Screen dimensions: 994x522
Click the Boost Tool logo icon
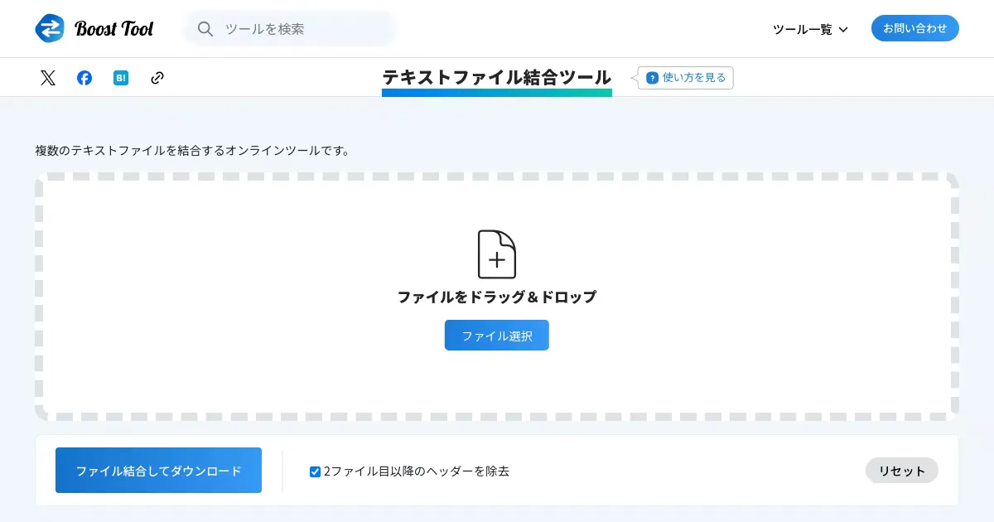pyautogui.click(x=50, y=28)
